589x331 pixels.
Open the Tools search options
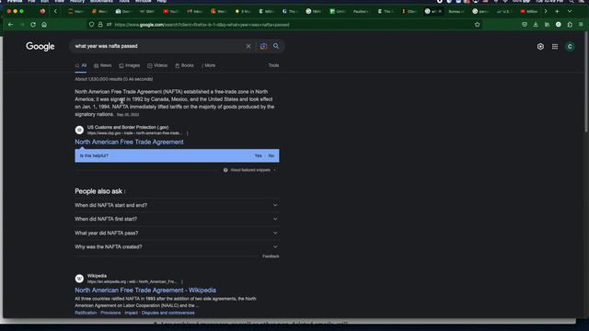273,65
